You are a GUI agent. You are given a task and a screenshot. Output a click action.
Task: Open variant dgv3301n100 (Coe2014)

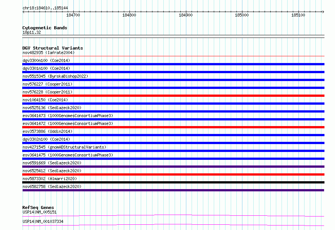(x=46, y=68)
